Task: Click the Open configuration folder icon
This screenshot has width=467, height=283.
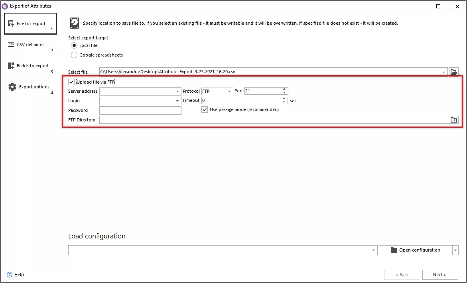Action: (393, 250)
